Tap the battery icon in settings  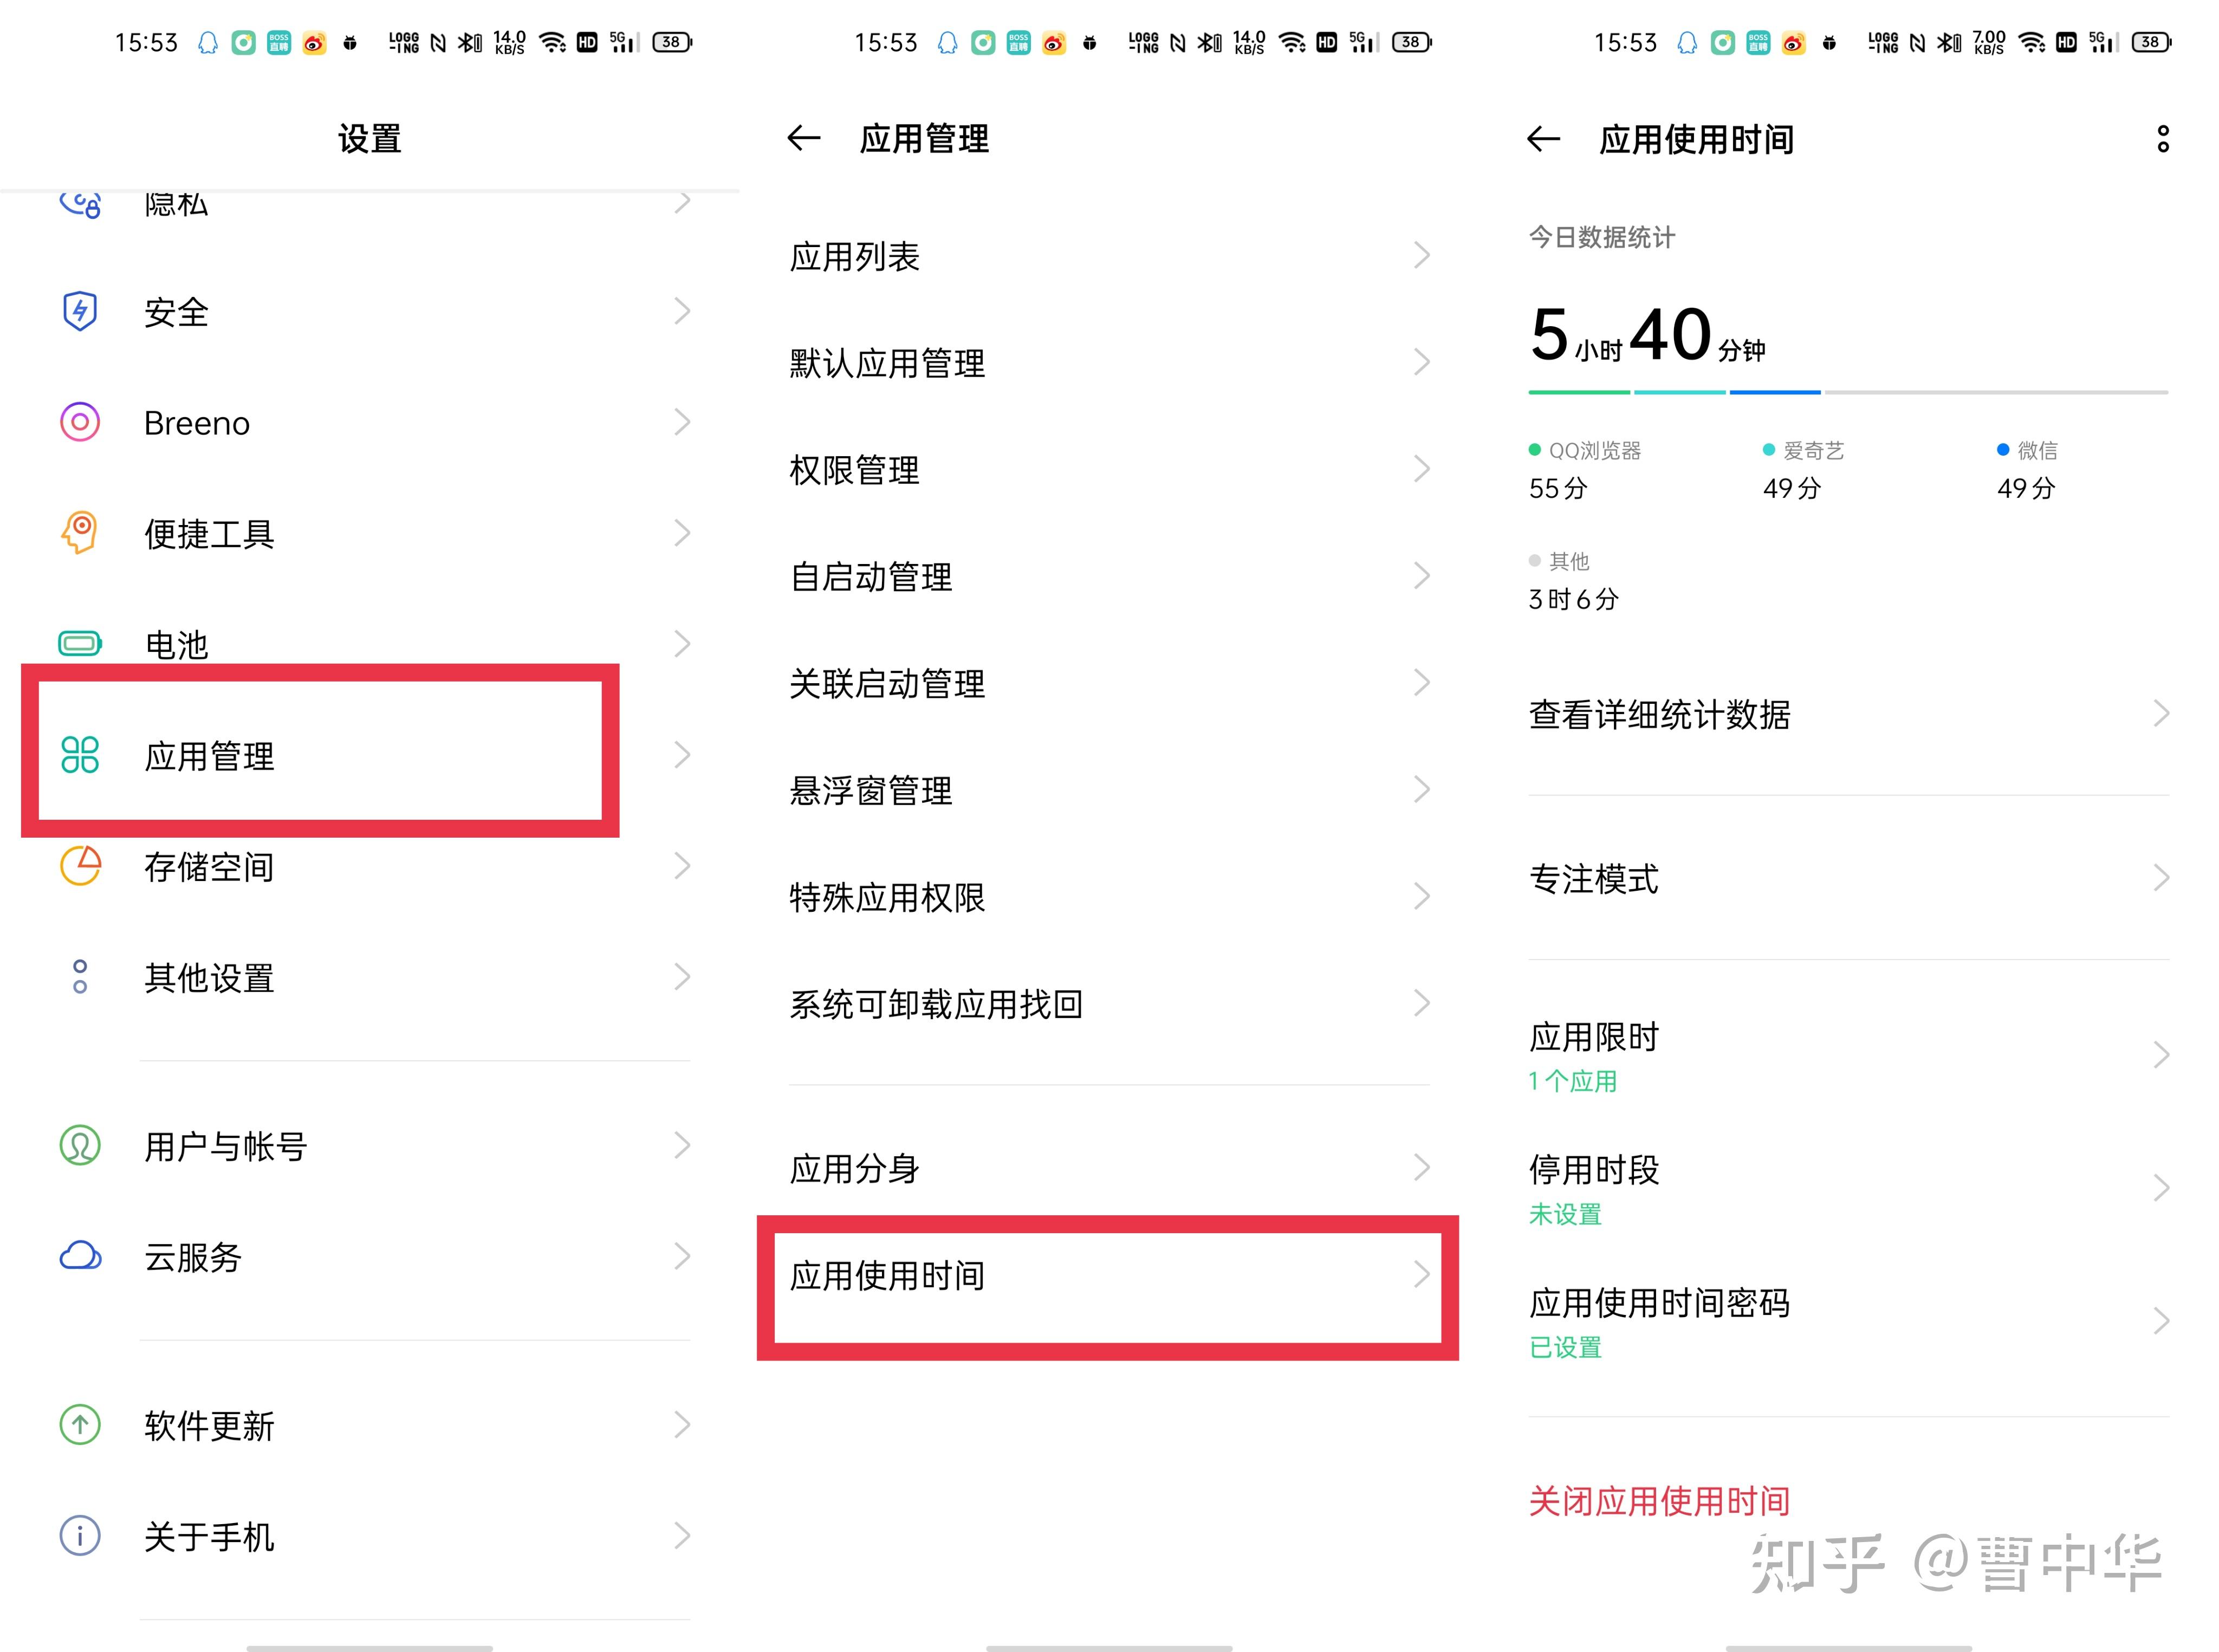(x=80, y=643)
